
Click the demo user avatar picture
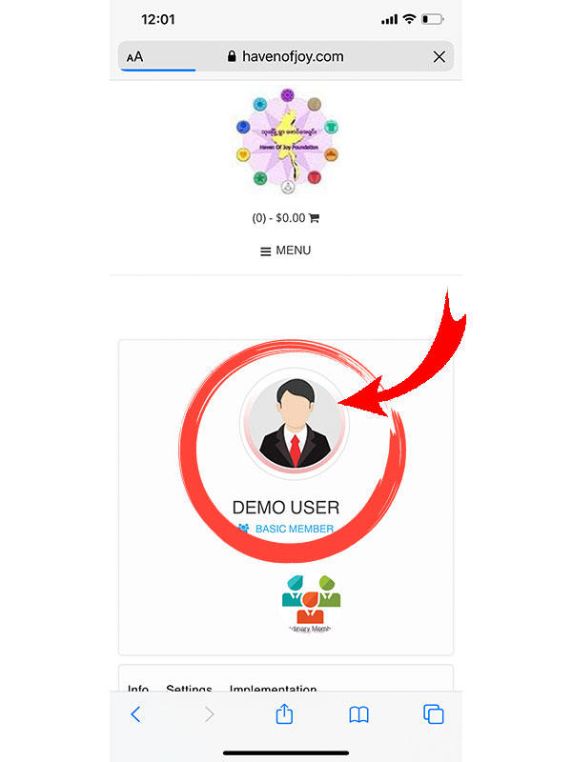point(295,424)
